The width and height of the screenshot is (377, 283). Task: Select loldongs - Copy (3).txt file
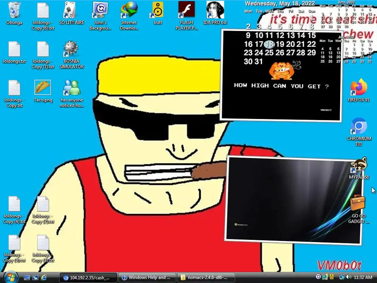43,249
